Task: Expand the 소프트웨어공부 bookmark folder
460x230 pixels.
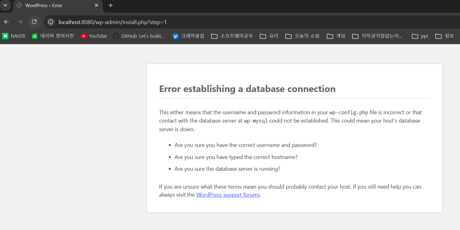Action: point(232,36)
